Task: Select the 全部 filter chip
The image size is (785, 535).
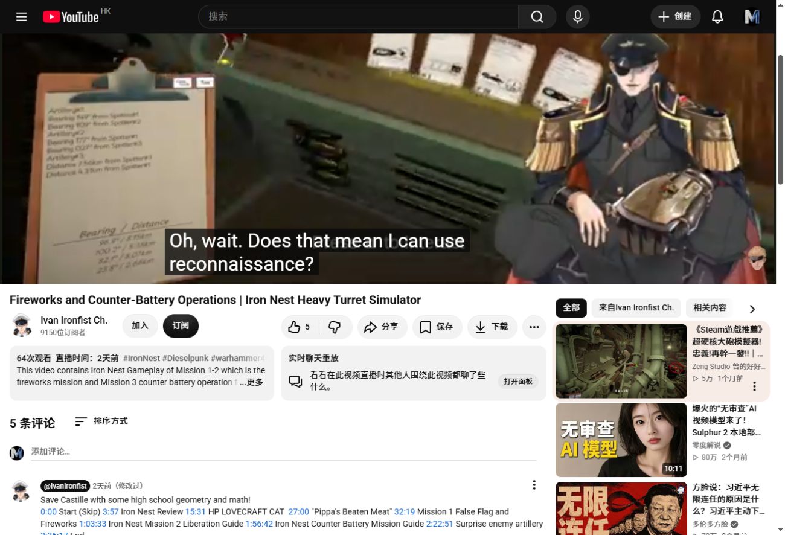Action: [x=571, y=308]
